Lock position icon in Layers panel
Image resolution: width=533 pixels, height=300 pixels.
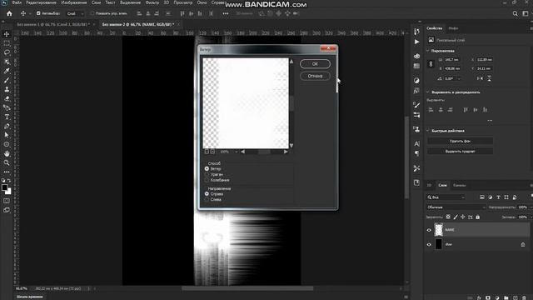click(x=463, y=217)
